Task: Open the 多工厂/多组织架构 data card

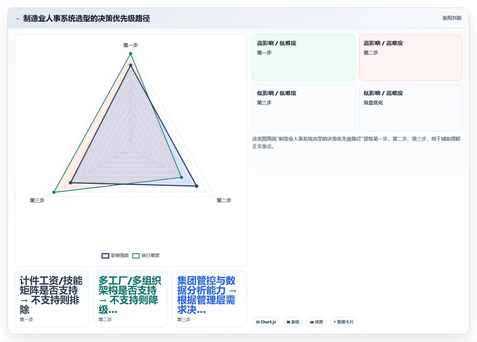Action: 130,299
